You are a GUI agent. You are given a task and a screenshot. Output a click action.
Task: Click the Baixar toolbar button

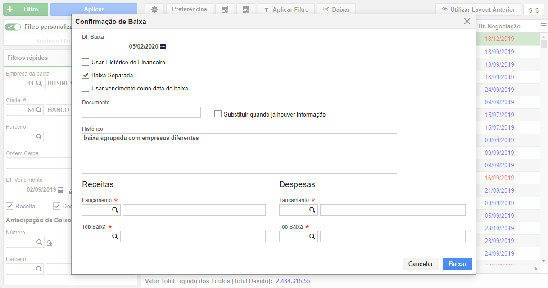[x=336, y=9]
